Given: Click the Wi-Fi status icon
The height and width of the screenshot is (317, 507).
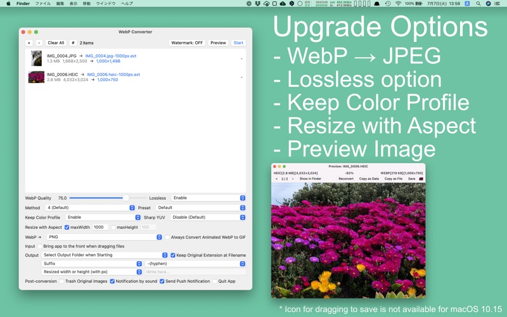Looking at the screenshot, I should [x=398, y=3].
